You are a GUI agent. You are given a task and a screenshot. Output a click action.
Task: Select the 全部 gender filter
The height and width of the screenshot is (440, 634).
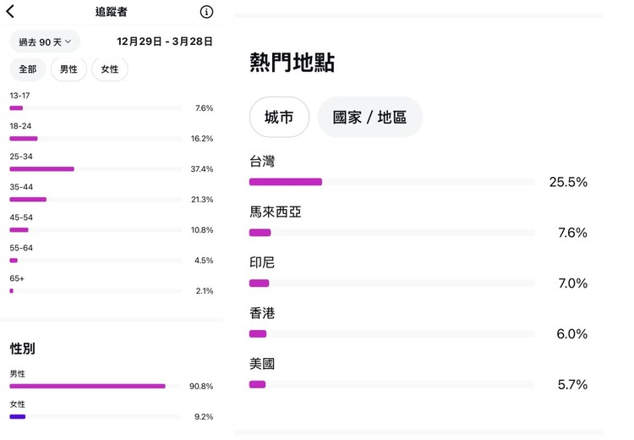(x=27, y=69)
